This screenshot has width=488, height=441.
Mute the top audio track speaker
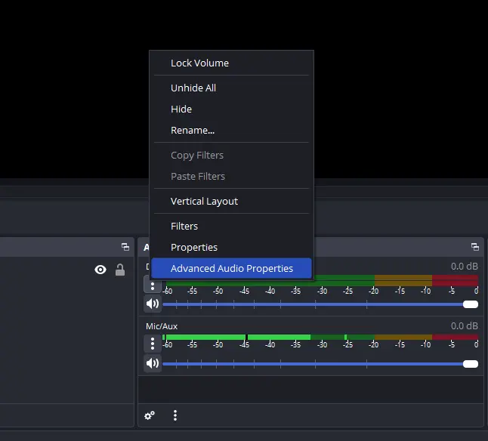tap(153, 304)
